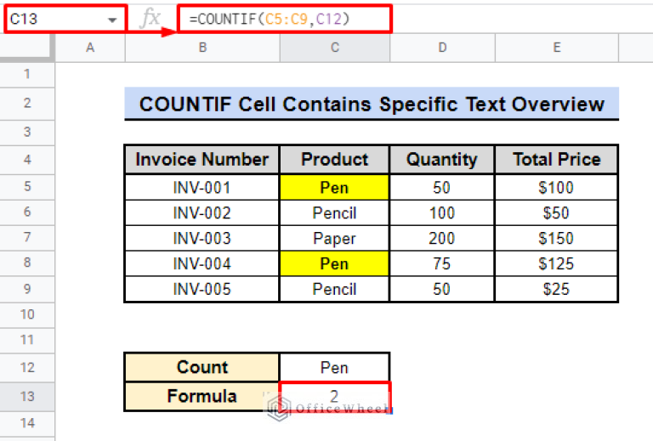653x441 pixels.
Task: Click the fx function icon
Action: click(150, 18)
